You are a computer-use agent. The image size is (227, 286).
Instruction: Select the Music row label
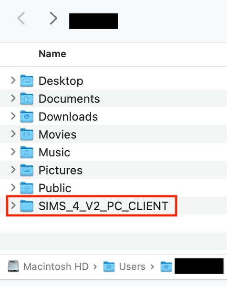tap(54, 153)
